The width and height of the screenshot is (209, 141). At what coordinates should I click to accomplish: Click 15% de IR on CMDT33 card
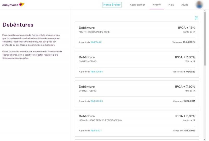pyautogui.click(x=190, y=61)
